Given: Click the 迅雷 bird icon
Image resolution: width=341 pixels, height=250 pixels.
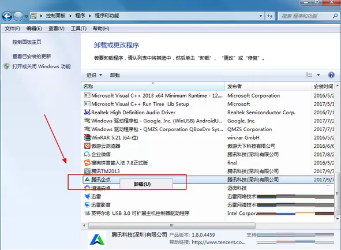Looking at the screenshot, I should point(87,196).
